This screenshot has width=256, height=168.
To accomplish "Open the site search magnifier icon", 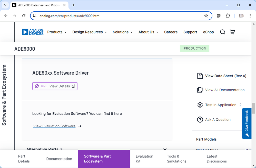I will pos(223,32).
